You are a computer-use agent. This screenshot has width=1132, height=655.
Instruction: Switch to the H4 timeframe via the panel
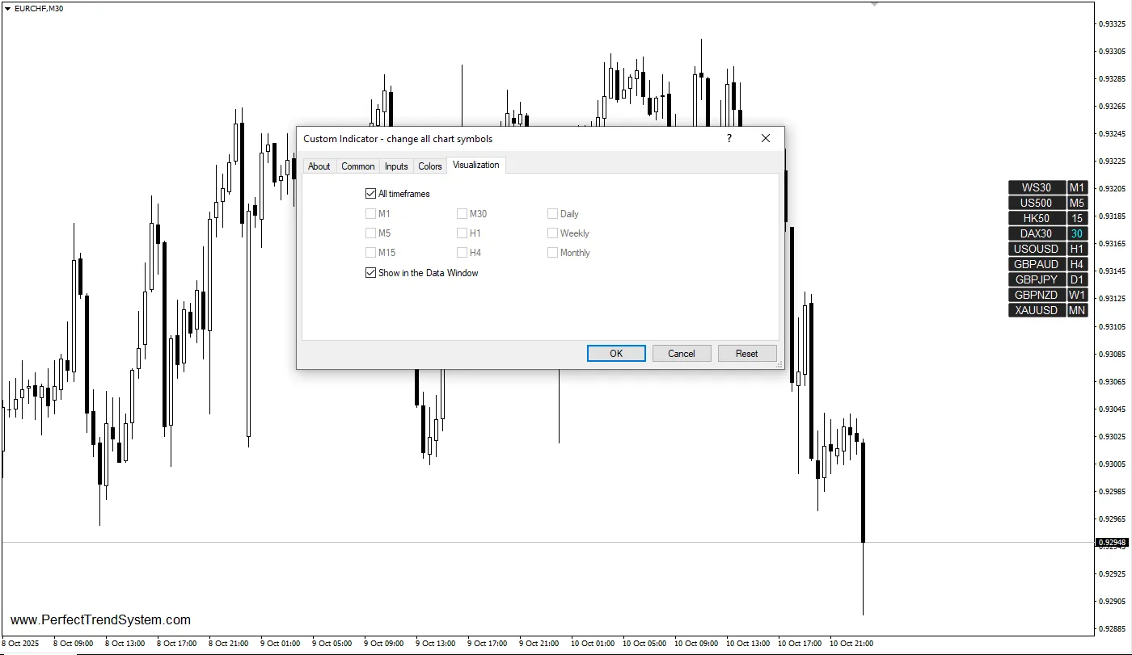tap(1076, 263)
